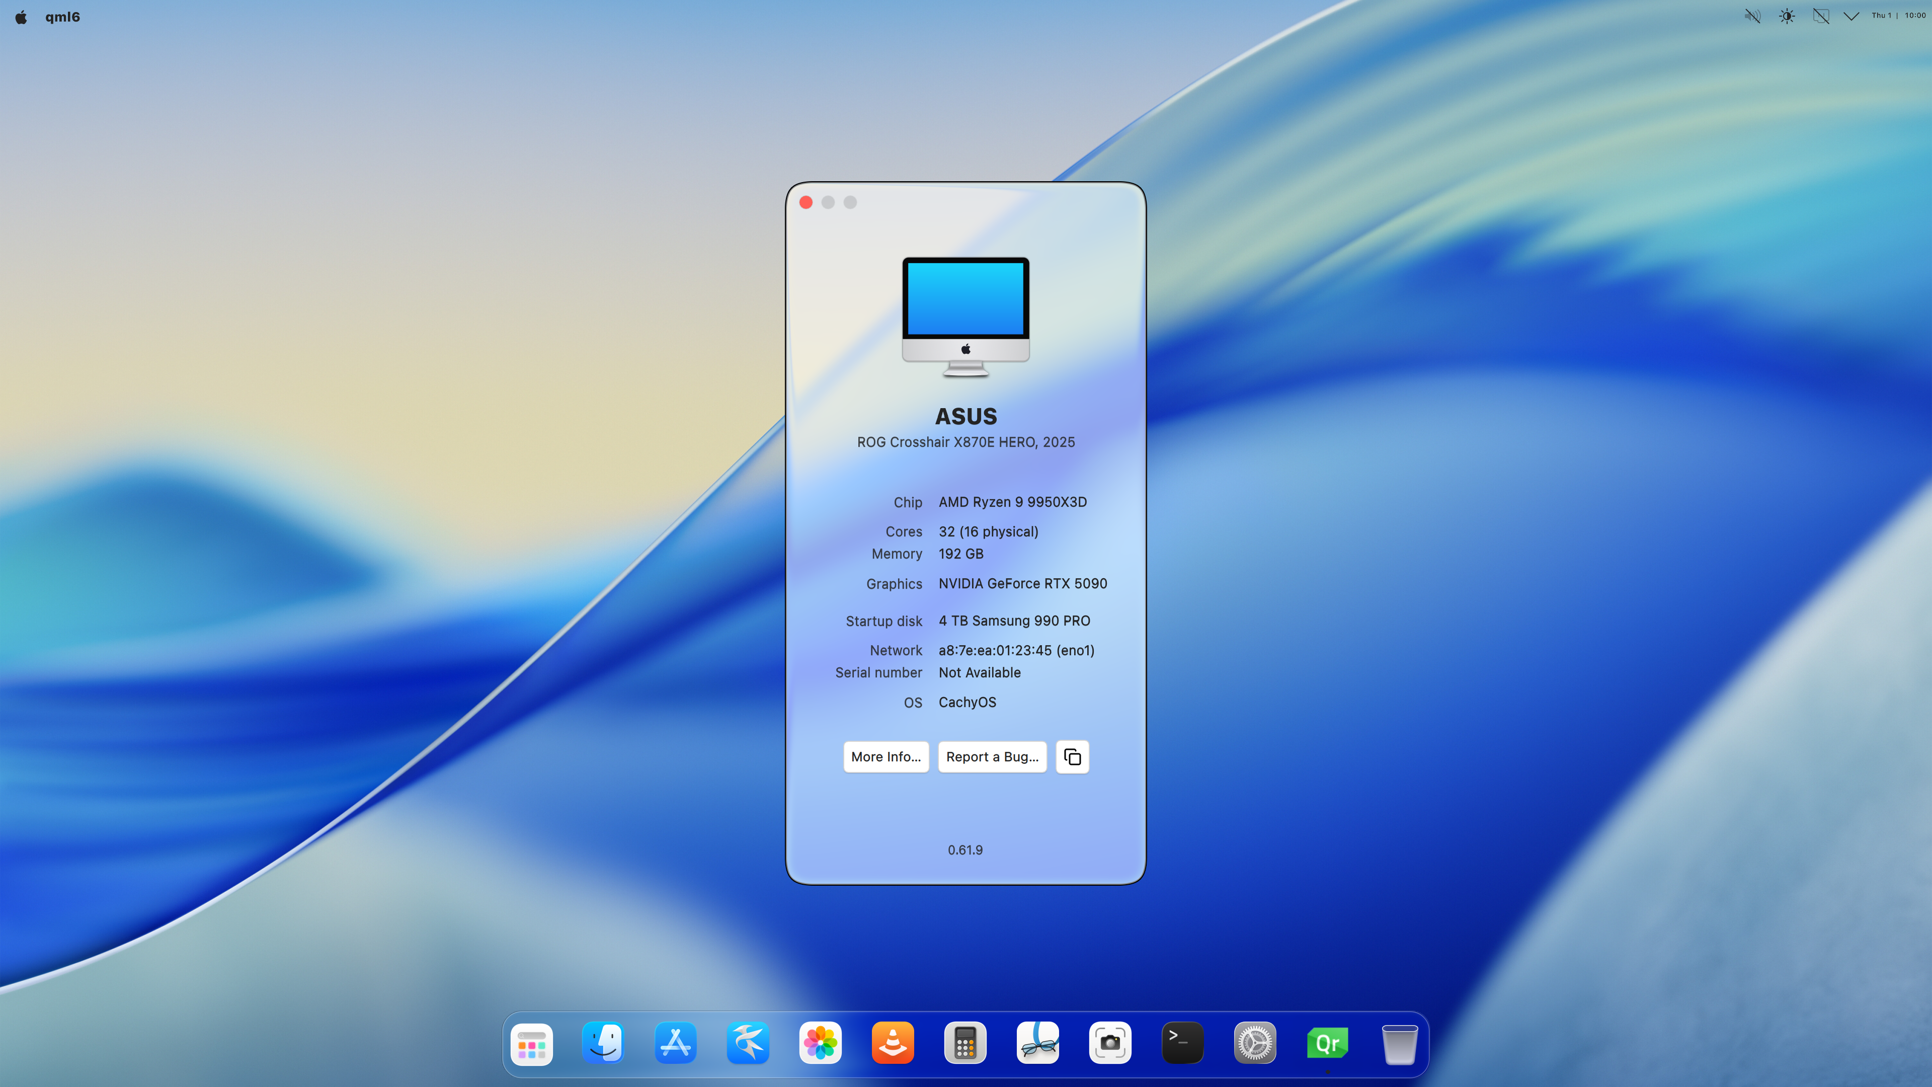Click the More Info... button
Screen dimensions: 1932x1087
click(x=886, y=757)
